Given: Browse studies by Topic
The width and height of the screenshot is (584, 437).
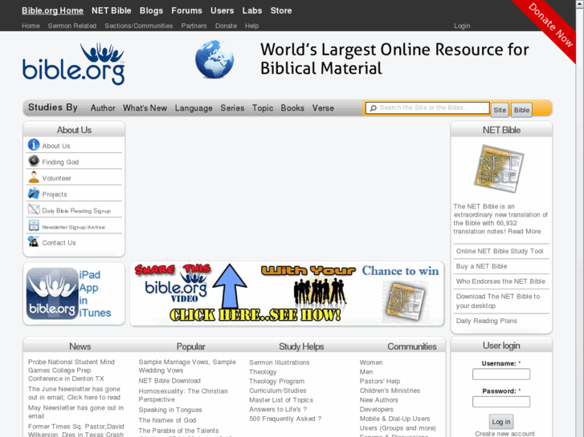Looking at the screenshot, I should 263,108.
